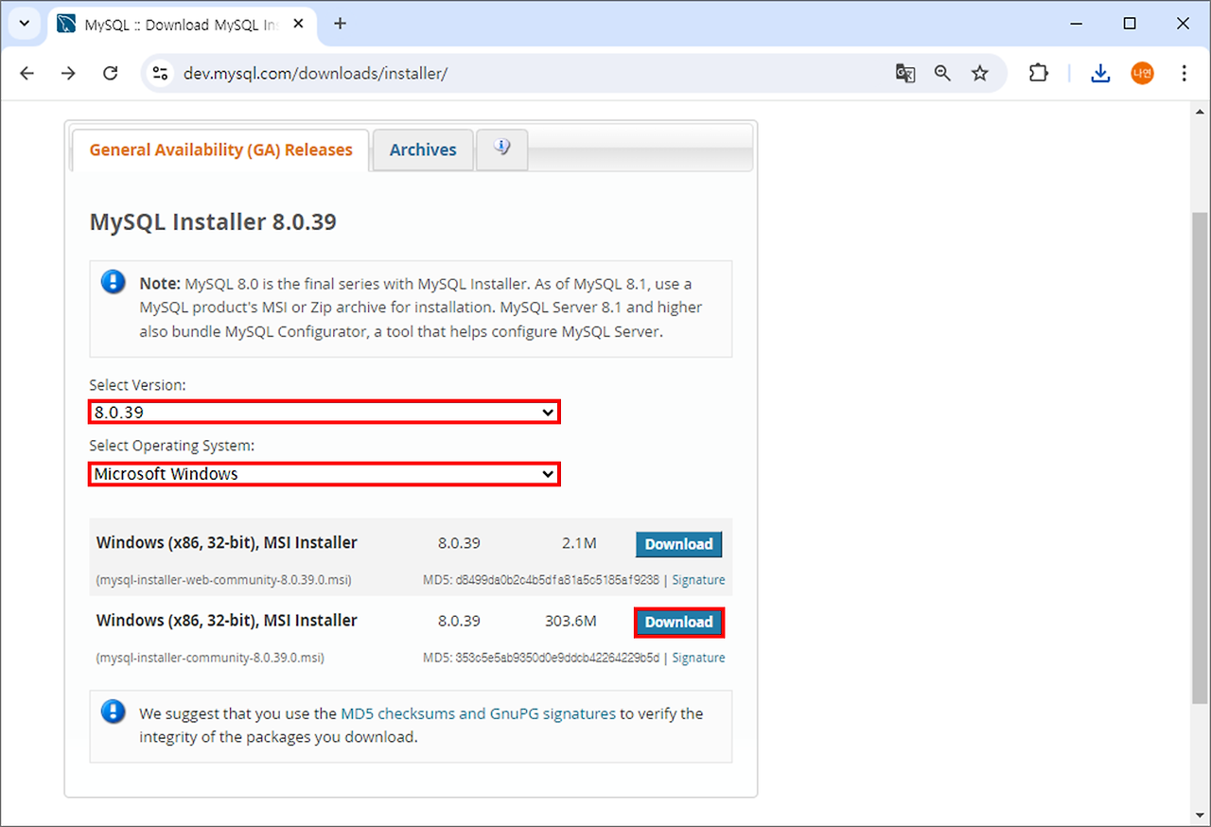Viewport: 1211px width, 827px height.
Task: Open the tab search dropdown arrow
Action: pos(25,24)
